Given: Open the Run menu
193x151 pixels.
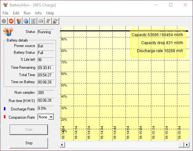Looking at the screenshot, I should coord(27,13).
